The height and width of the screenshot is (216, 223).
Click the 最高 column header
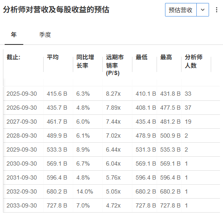(x=166, y=57)
